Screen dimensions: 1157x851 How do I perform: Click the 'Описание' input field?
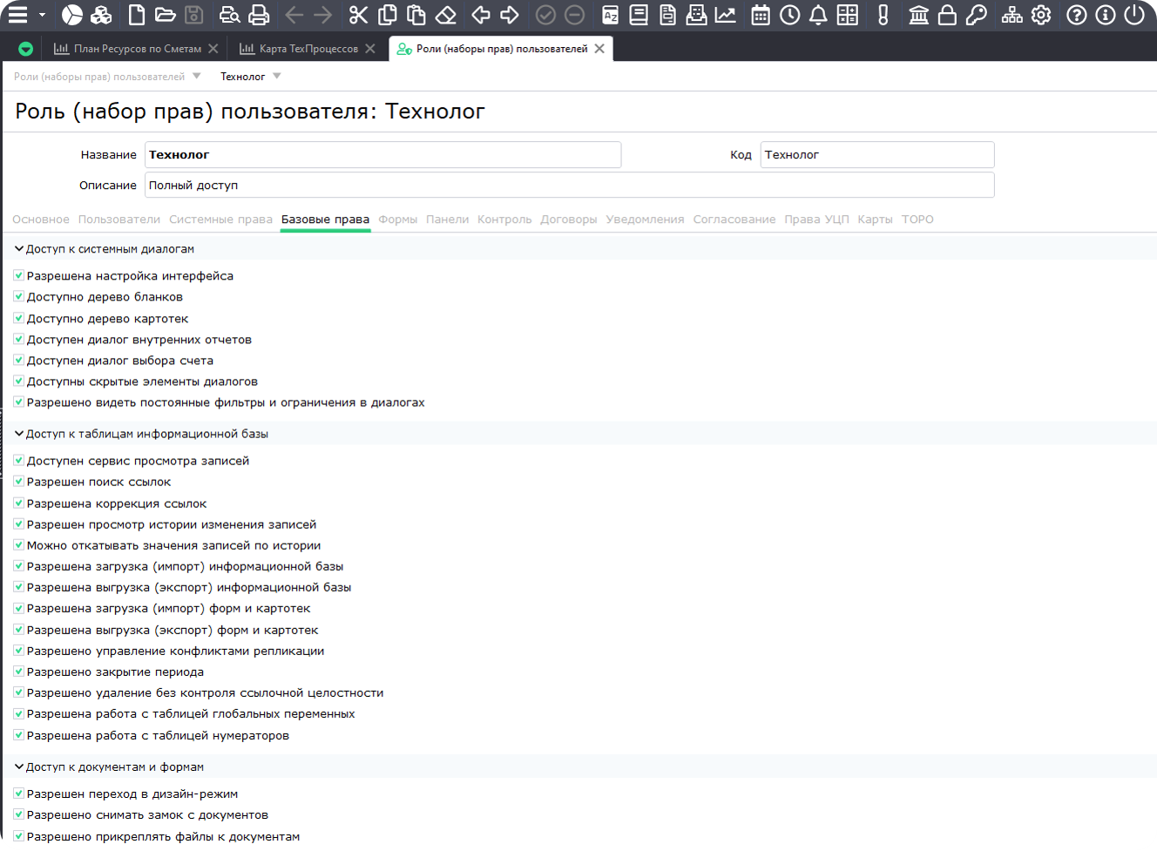569,186
